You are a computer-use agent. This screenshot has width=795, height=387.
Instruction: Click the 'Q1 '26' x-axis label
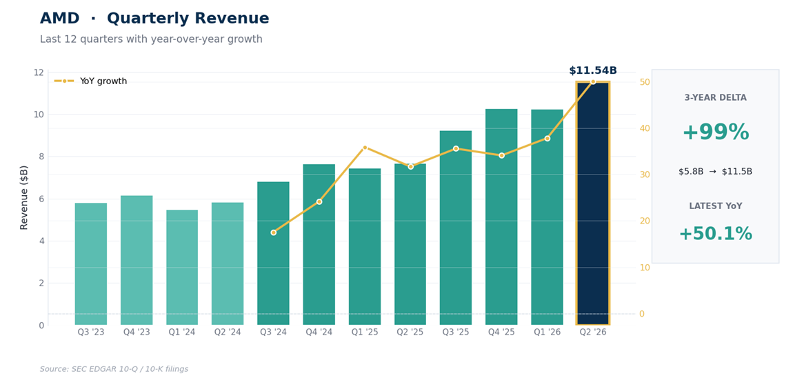[547, 333]
